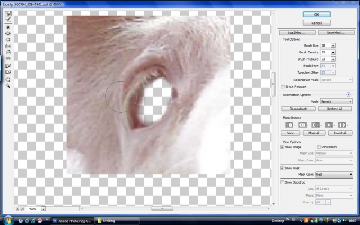360x225 pixels.
Task: Select the Mirror tool
Action: (8, 52)
